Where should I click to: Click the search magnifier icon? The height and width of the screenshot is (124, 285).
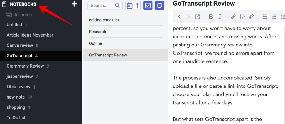click(117, 6)
